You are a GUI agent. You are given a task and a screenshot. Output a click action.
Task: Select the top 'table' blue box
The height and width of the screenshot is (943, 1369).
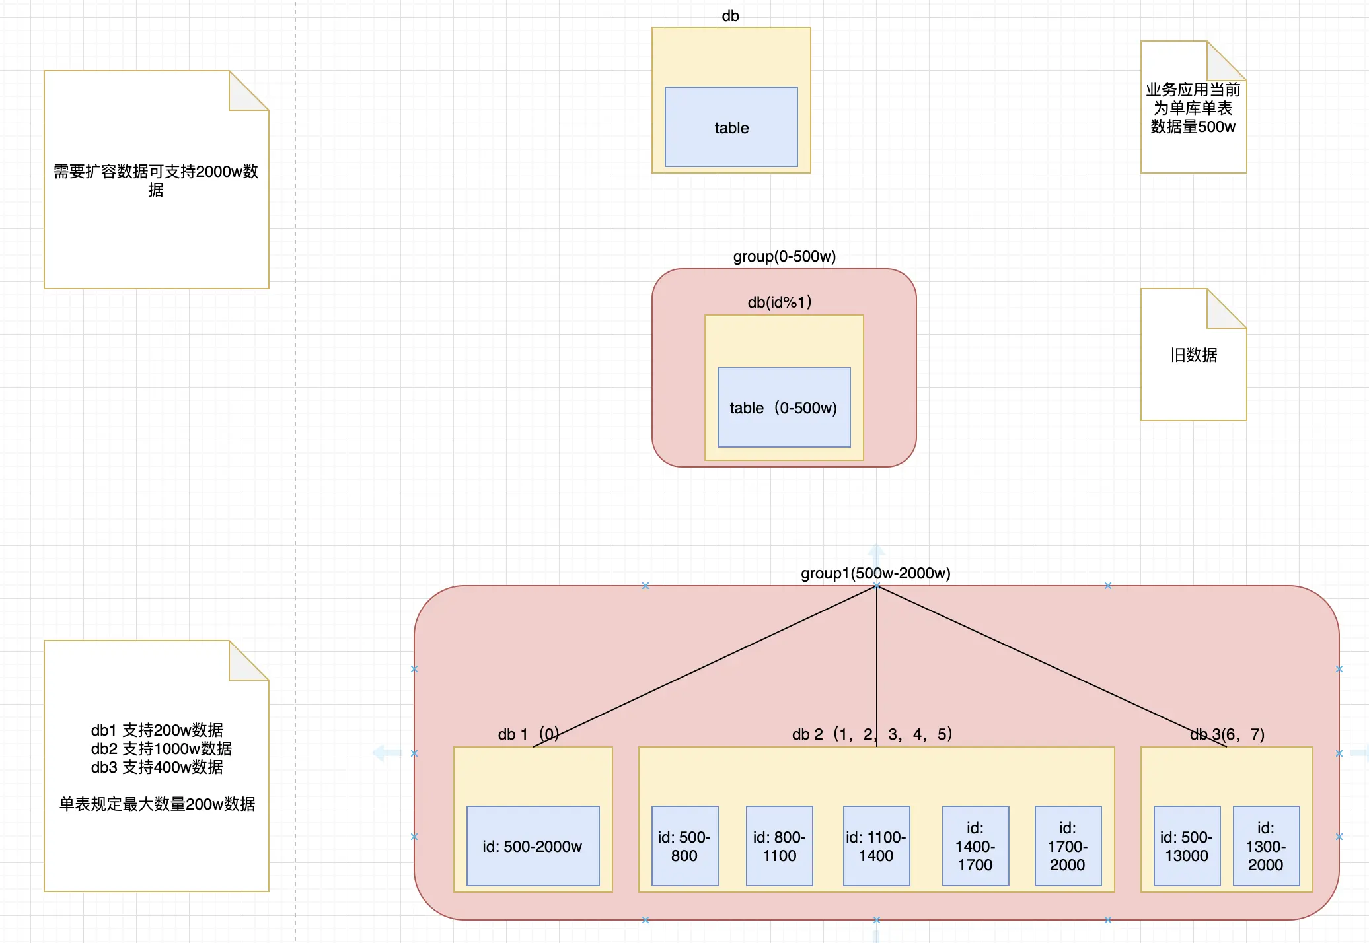(731, 127)
